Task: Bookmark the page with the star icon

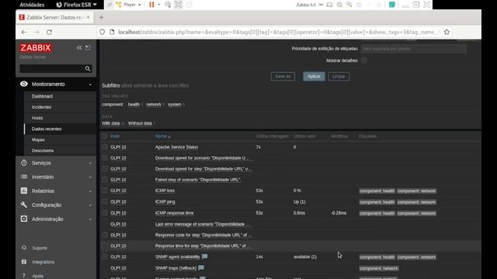Action: click(447, 32)
